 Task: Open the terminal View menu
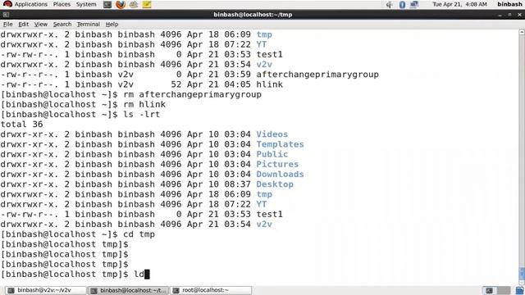pos(40,24)
